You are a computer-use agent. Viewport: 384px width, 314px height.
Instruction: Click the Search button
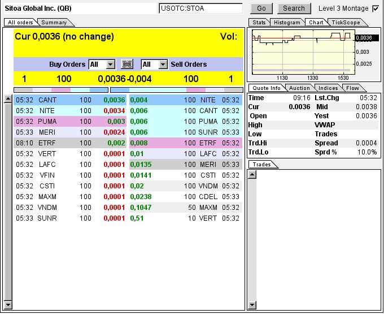pyautogui.click(x=294, y=8)
